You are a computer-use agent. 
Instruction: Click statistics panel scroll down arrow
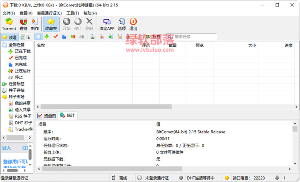click(x=295, y=164)
